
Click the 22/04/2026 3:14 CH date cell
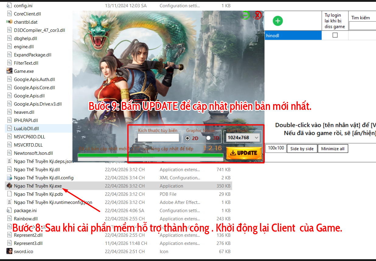(x=125, y=178)
